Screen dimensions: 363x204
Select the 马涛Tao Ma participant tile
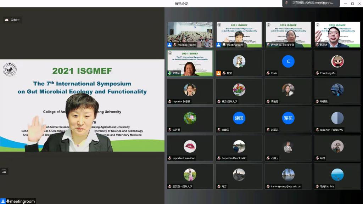tap(337, 176)
